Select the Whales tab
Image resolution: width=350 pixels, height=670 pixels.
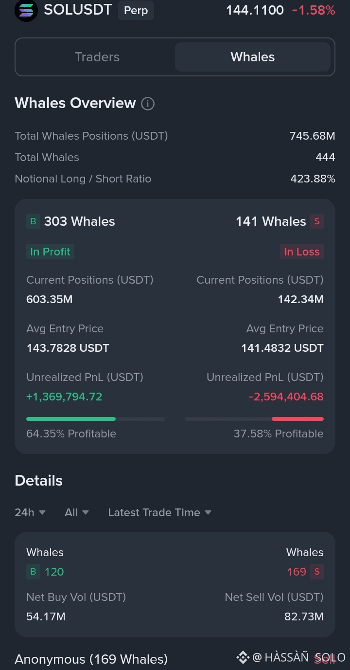253,57
